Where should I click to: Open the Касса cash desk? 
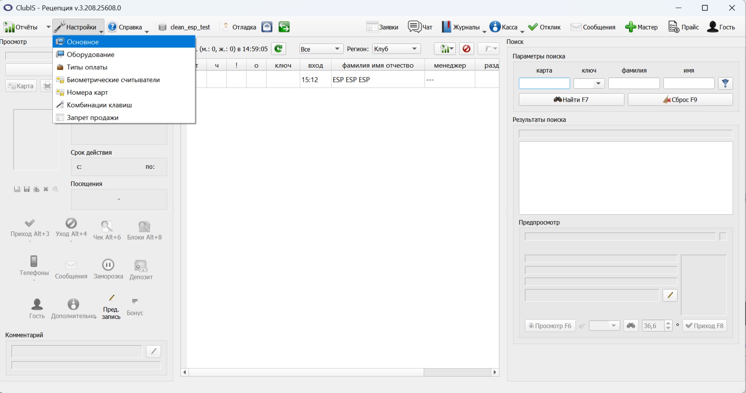coord(504,27)
